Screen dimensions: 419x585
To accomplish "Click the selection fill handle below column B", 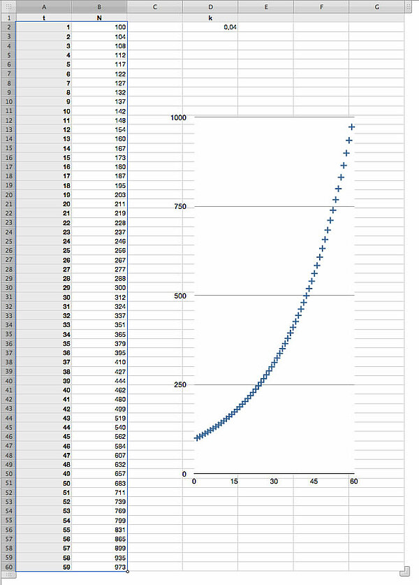I will pos(127,572).
